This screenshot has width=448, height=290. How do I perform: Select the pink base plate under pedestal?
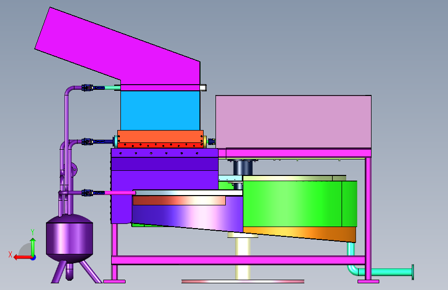tap(243, 281)
